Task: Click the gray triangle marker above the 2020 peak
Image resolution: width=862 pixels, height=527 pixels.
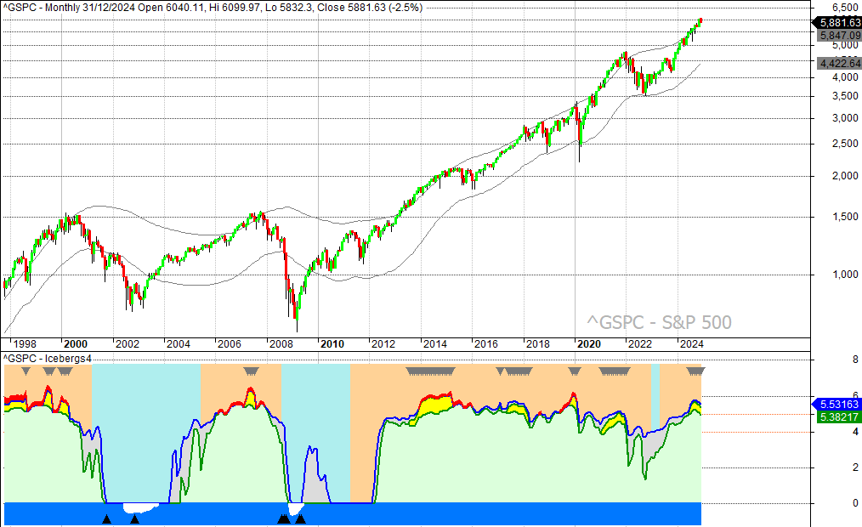Action: coord(575,371)
